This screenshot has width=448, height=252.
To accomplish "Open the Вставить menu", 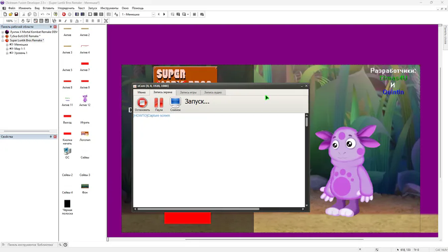I will [x=48, y=8].
